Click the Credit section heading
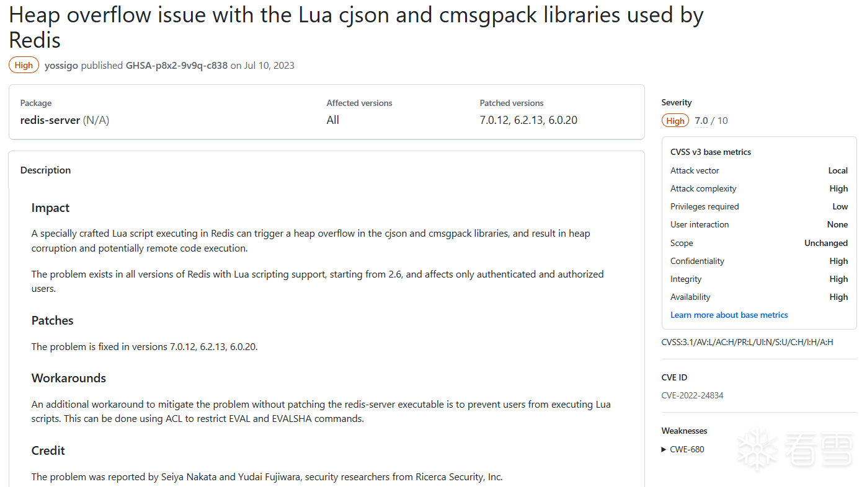The height and width of the screenshot is (487, 867). pyautogui.click(x=48, y=450)
